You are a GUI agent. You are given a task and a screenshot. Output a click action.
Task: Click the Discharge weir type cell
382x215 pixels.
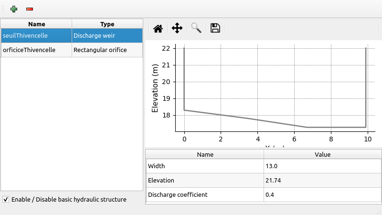(107, 35)
